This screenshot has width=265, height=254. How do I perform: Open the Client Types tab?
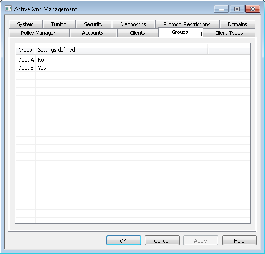click(x=229, y=33)
